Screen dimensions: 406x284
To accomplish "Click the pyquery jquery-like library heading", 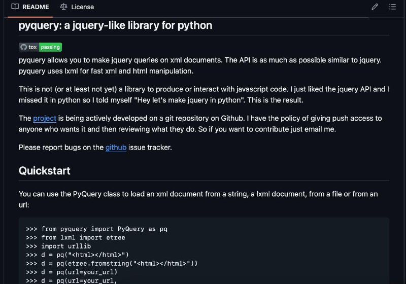I will [x=116, y=25].
